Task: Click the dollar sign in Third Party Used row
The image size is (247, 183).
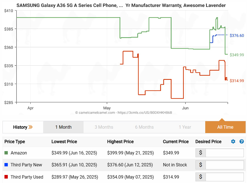Action: coord(200,177)
